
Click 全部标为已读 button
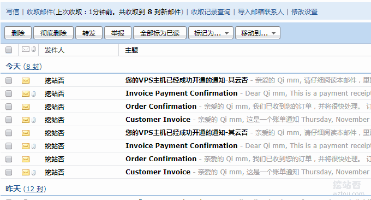point(160,33)
